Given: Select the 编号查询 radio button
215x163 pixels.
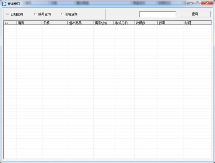Looking at the screenshot, I should point(42,14).
